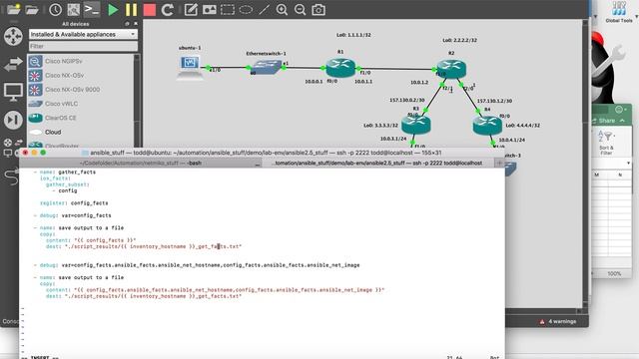Viewport: 639px width, 359px height.
Task: Browse switches in the device sidebar
Action: click(13, 64)
